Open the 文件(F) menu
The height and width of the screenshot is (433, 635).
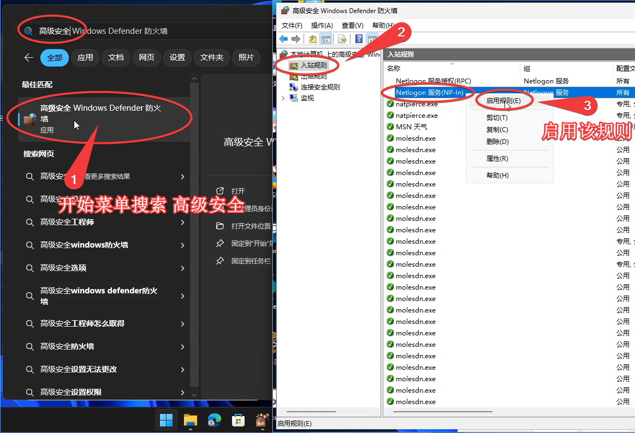(292, 26)
